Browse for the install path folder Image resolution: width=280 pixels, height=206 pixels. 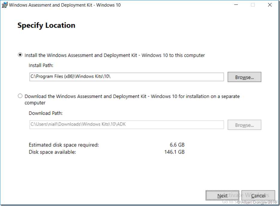[x=244, y=77]
